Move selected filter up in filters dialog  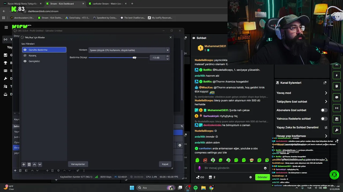click(x=34, y=164)
